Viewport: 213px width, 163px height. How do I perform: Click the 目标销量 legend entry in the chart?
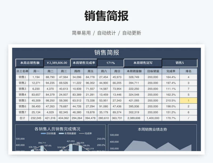(x=48, y=133)
